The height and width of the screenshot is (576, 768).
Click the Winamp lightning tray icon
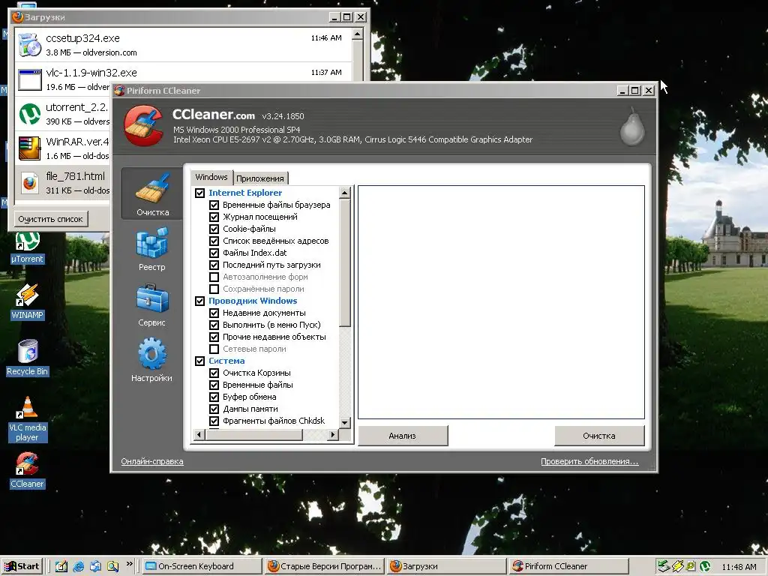(x=677, y=567)
